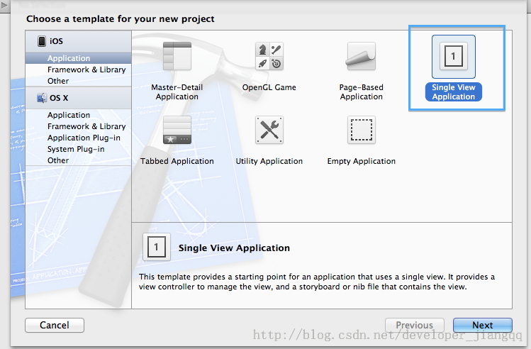
Task: Pick the Page-Based Application template icon
Action: [x=361, y=57]
